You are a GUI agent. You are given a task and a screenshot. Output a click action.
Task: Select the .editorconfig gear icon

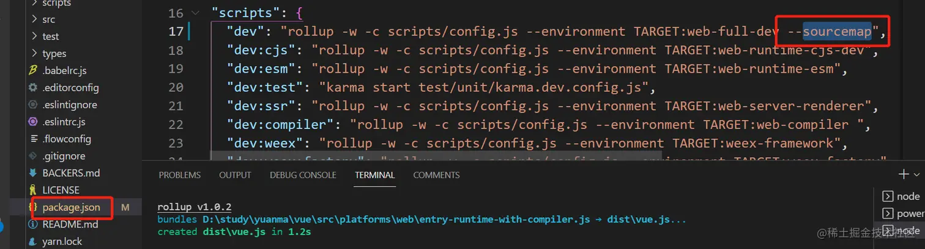pos(33,87)
